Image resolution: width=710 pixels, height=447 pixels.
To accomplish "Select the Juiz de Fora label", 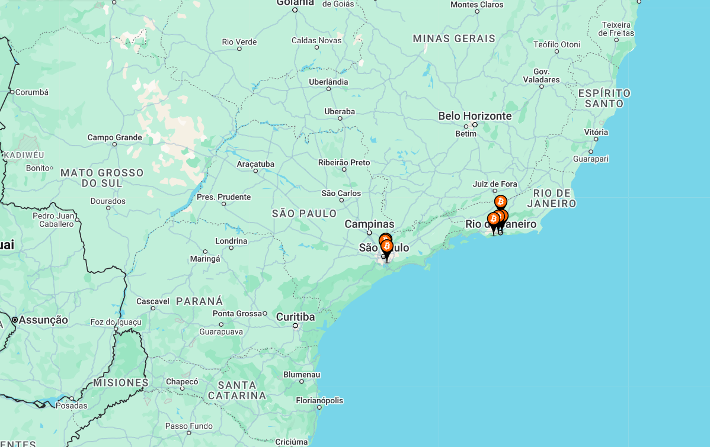I will tap(495, 184).
